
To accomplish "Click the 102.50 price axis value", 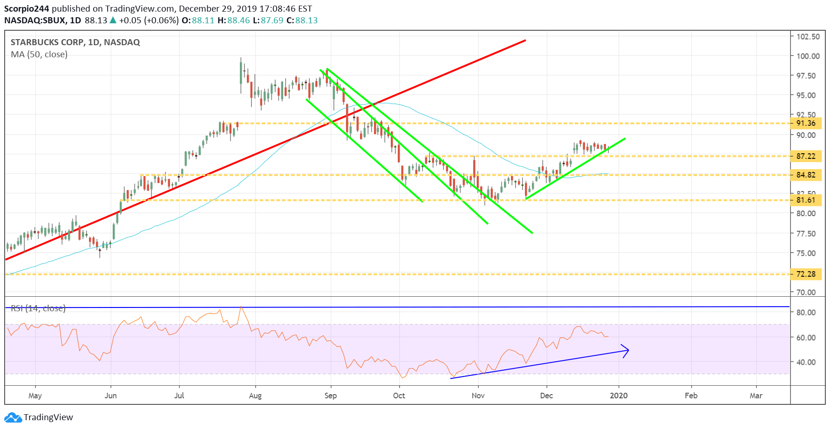I will coord(808,37).
